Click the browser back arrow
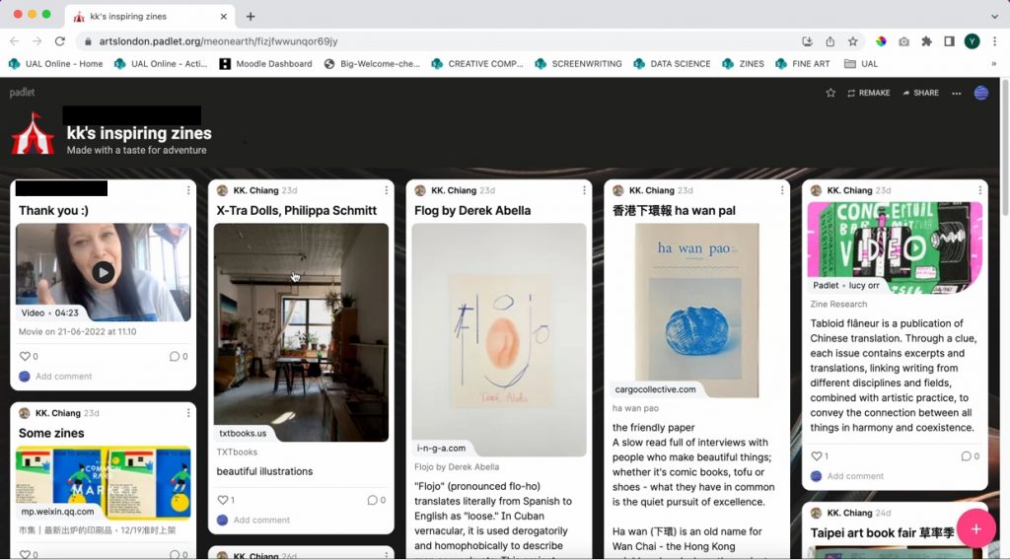Screen dimensions: 1010x559 [x=14, y=41]
